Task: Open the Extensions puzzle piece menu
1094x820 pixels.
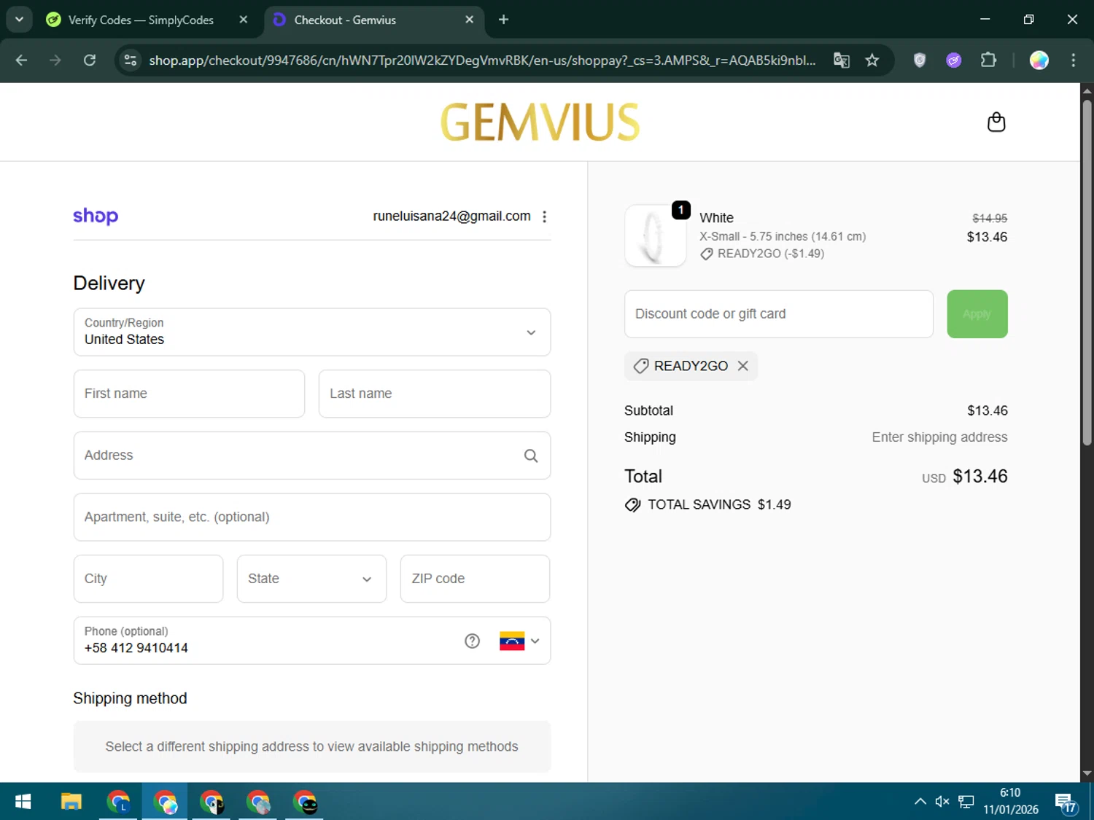Action: [988, 60]
